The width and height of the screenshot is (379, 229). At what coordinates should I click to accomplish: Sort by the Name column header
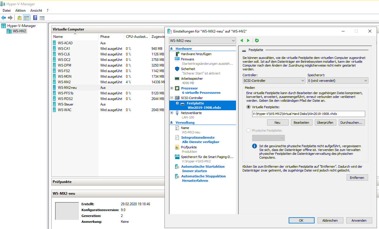click(75, 37)
